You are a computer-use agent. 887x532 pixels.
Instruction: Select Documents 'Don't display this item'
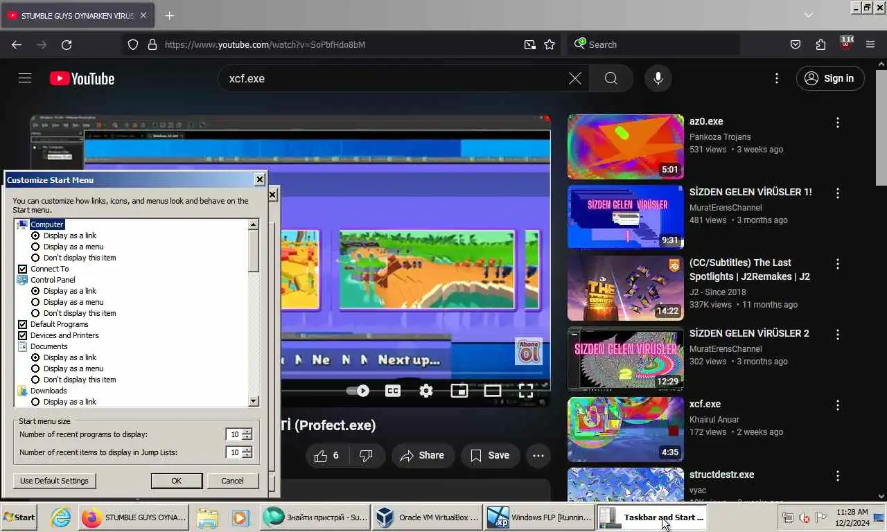click(x=35, y=380)
